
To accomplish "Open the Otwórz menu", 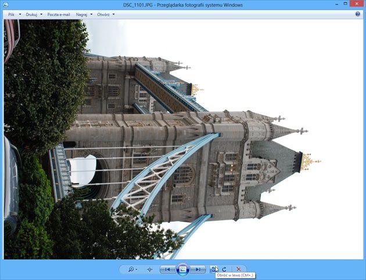I will [x=103, y=15].
